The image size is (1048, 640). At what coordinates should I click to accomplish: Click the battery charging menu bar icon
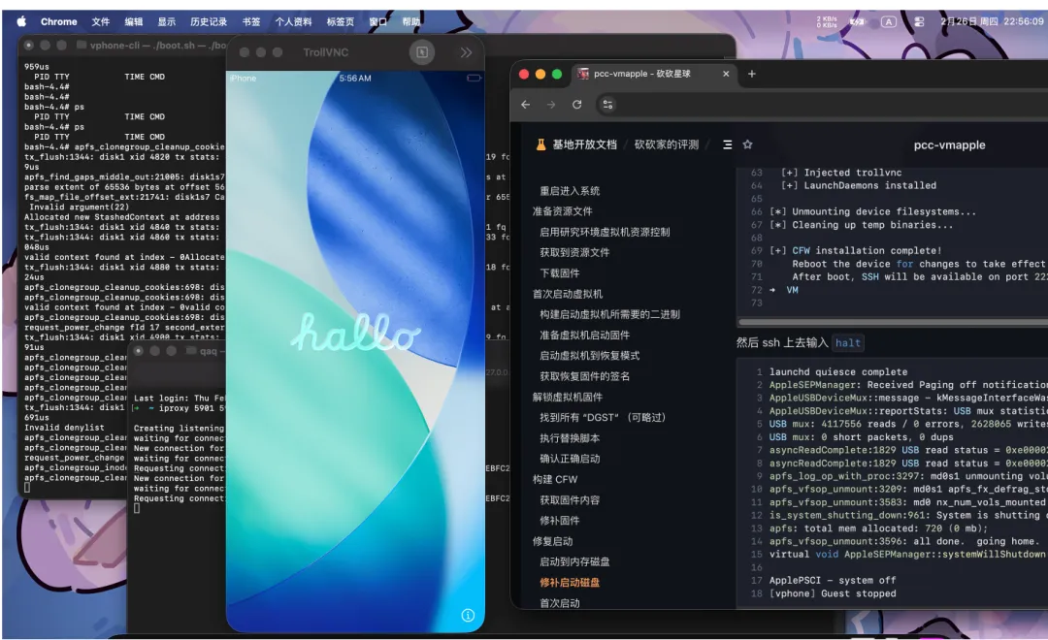(x=857, y=21)
